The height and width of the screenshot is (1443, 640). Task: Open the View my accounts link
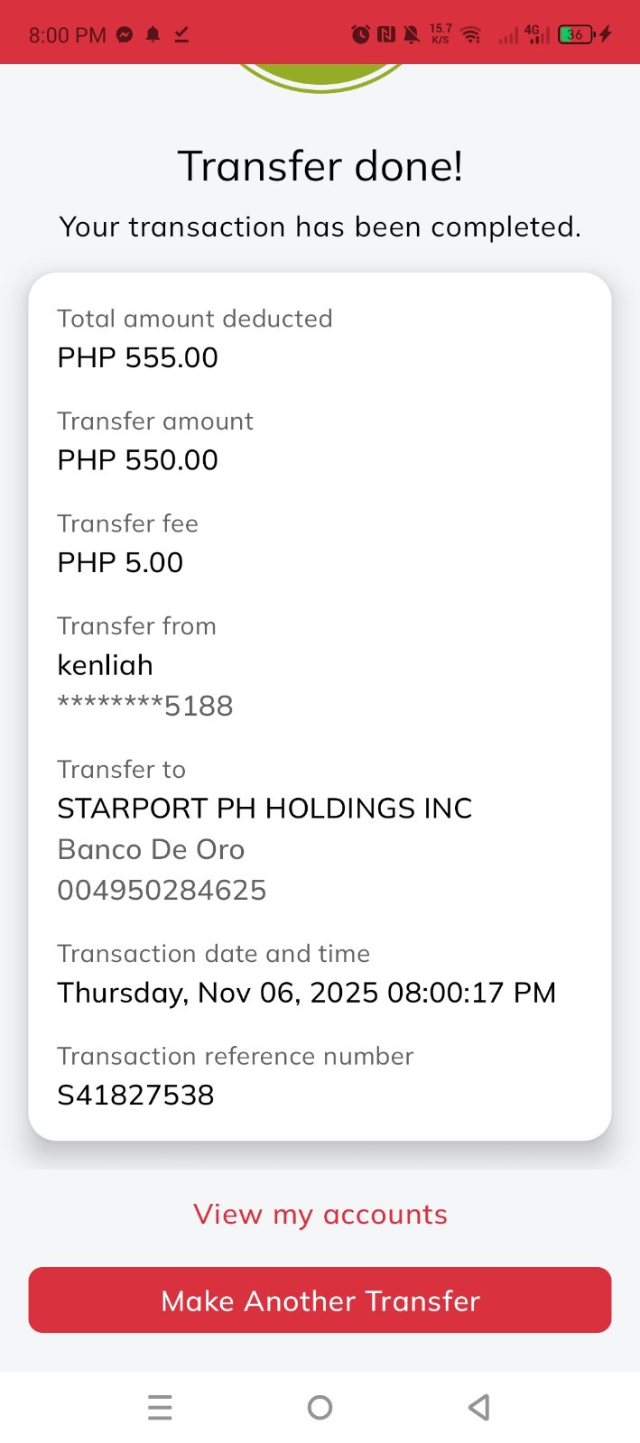click(320, 1215)
